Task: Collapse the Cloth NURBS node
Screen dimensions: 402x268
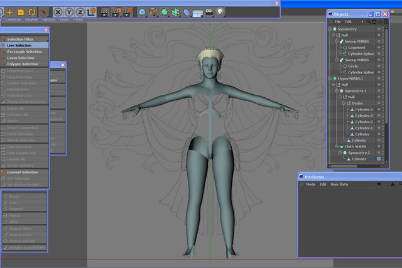Action: coord(337,147)
